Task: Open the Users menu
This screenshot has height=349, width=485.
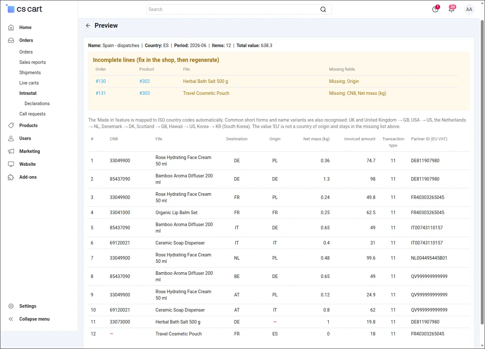Action: click(25, 138)
